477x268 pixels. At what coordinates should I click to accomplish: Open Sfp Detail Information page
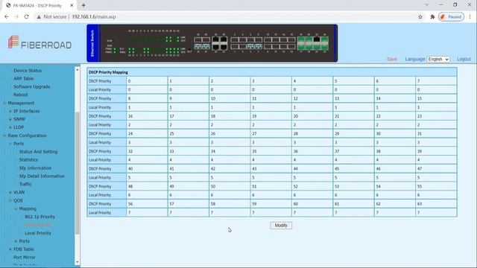click(x=42, y=176)
